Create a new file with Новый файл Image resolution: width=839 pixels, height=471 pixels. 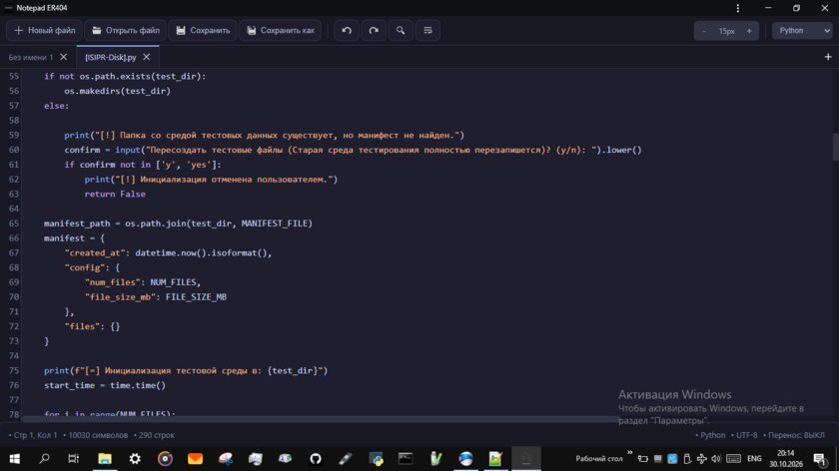[44, 31]
